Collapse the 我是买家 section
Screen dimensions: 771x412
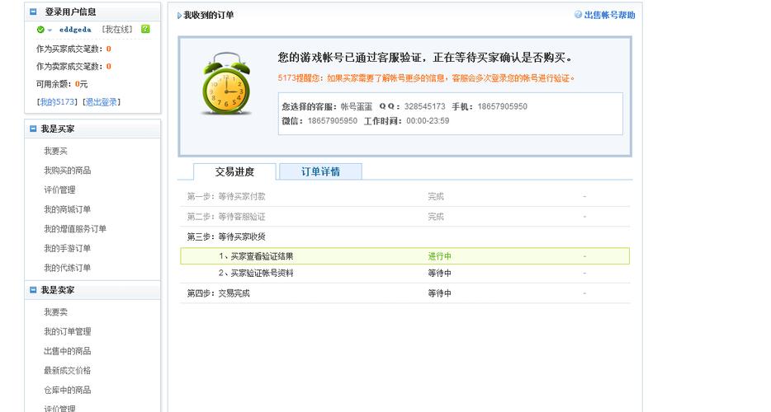pos(33,129)
